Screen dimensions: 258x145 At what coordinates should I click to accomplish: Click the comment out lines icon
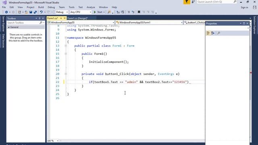click(x=133, y=12)
